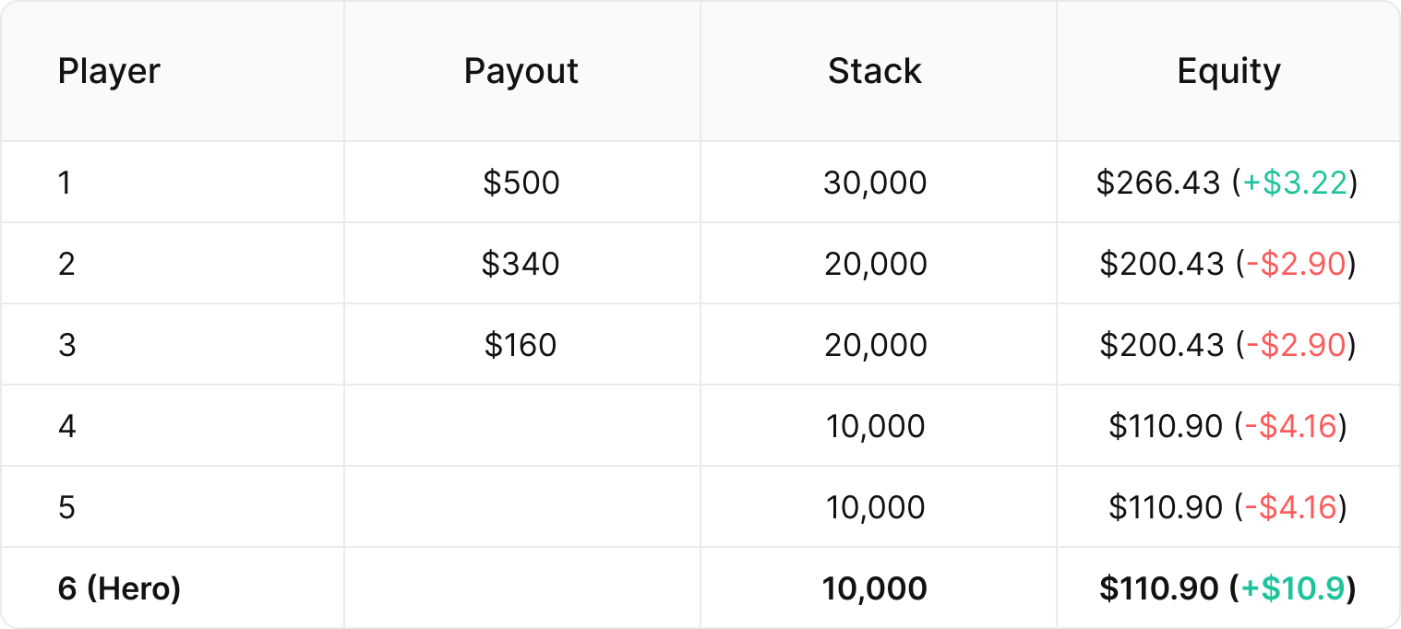Screen dimensions: 1401x629
Task: Click the green +$3.22 change
Action: pyautogui.click(x=1295, y=183)
